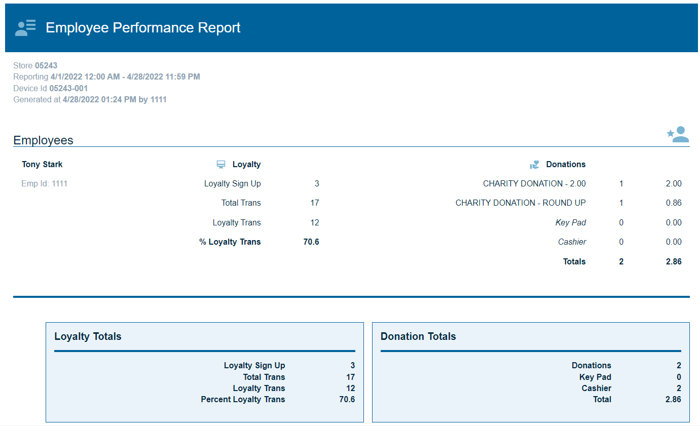Click the employee report icon in header
This screenshot has height=426, width=700.
[x=25, y=28]
